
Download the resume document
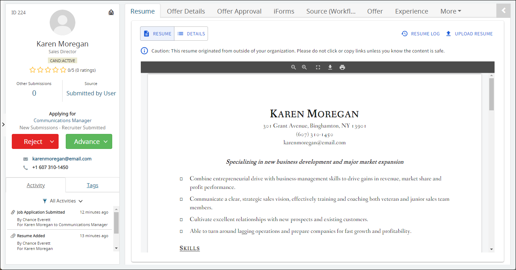330,67
